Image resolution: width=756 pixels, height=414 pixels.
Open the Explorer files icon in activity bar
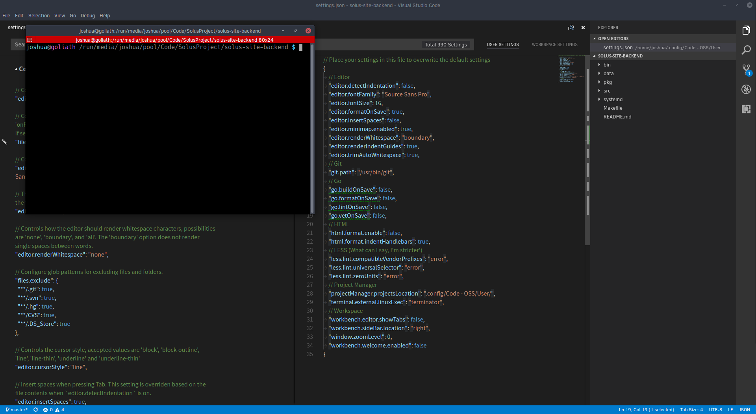pyautogui.click(x=746, y=30)
